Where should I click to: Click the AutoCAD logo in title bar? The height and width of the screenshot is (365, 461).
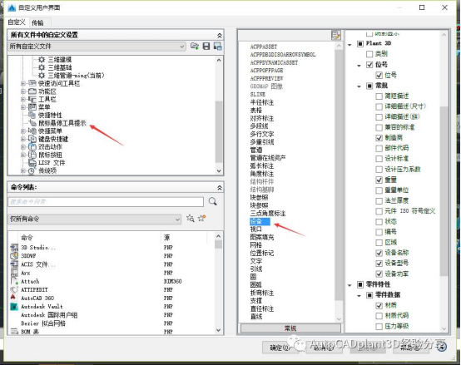tap(12, 7)
